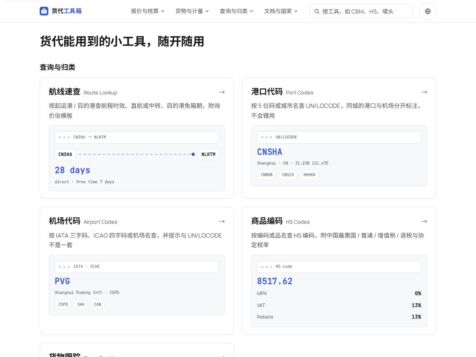Expand the 货物与计量 menu

coord(192,11)
